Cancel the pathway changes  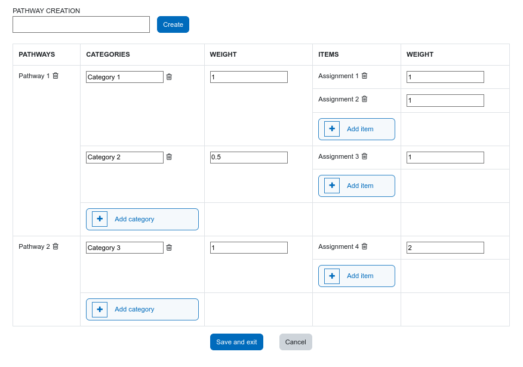(296, 342)
